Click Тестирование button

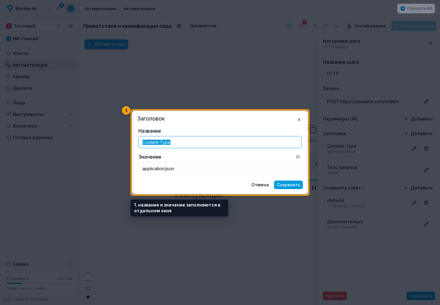[367, 26]
